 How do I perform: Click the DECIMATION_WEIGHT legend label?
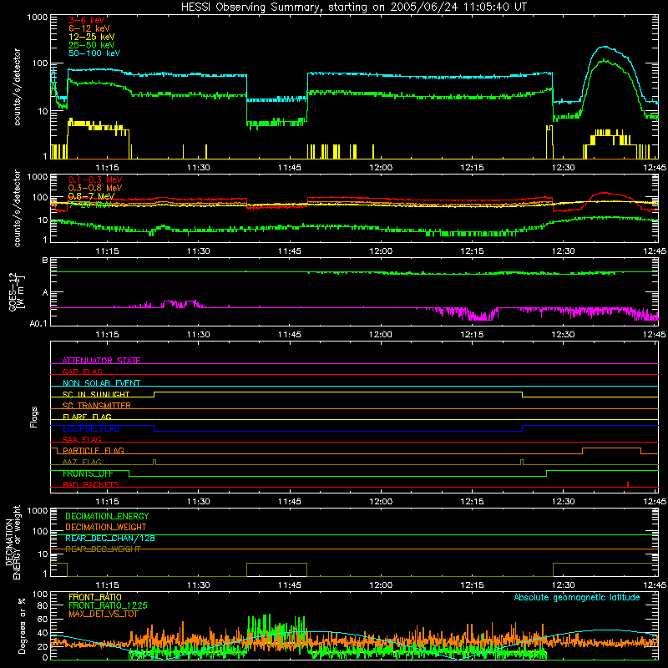[106, 527]
